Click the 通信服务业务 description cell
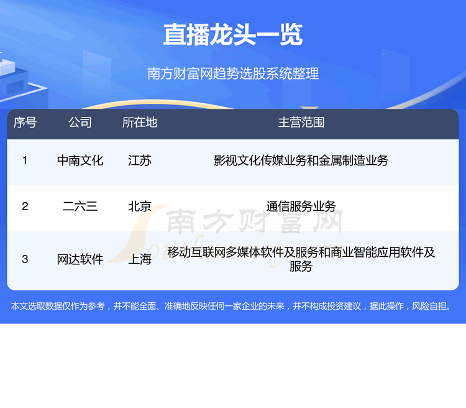466x408 pixels. click(301, 206)
